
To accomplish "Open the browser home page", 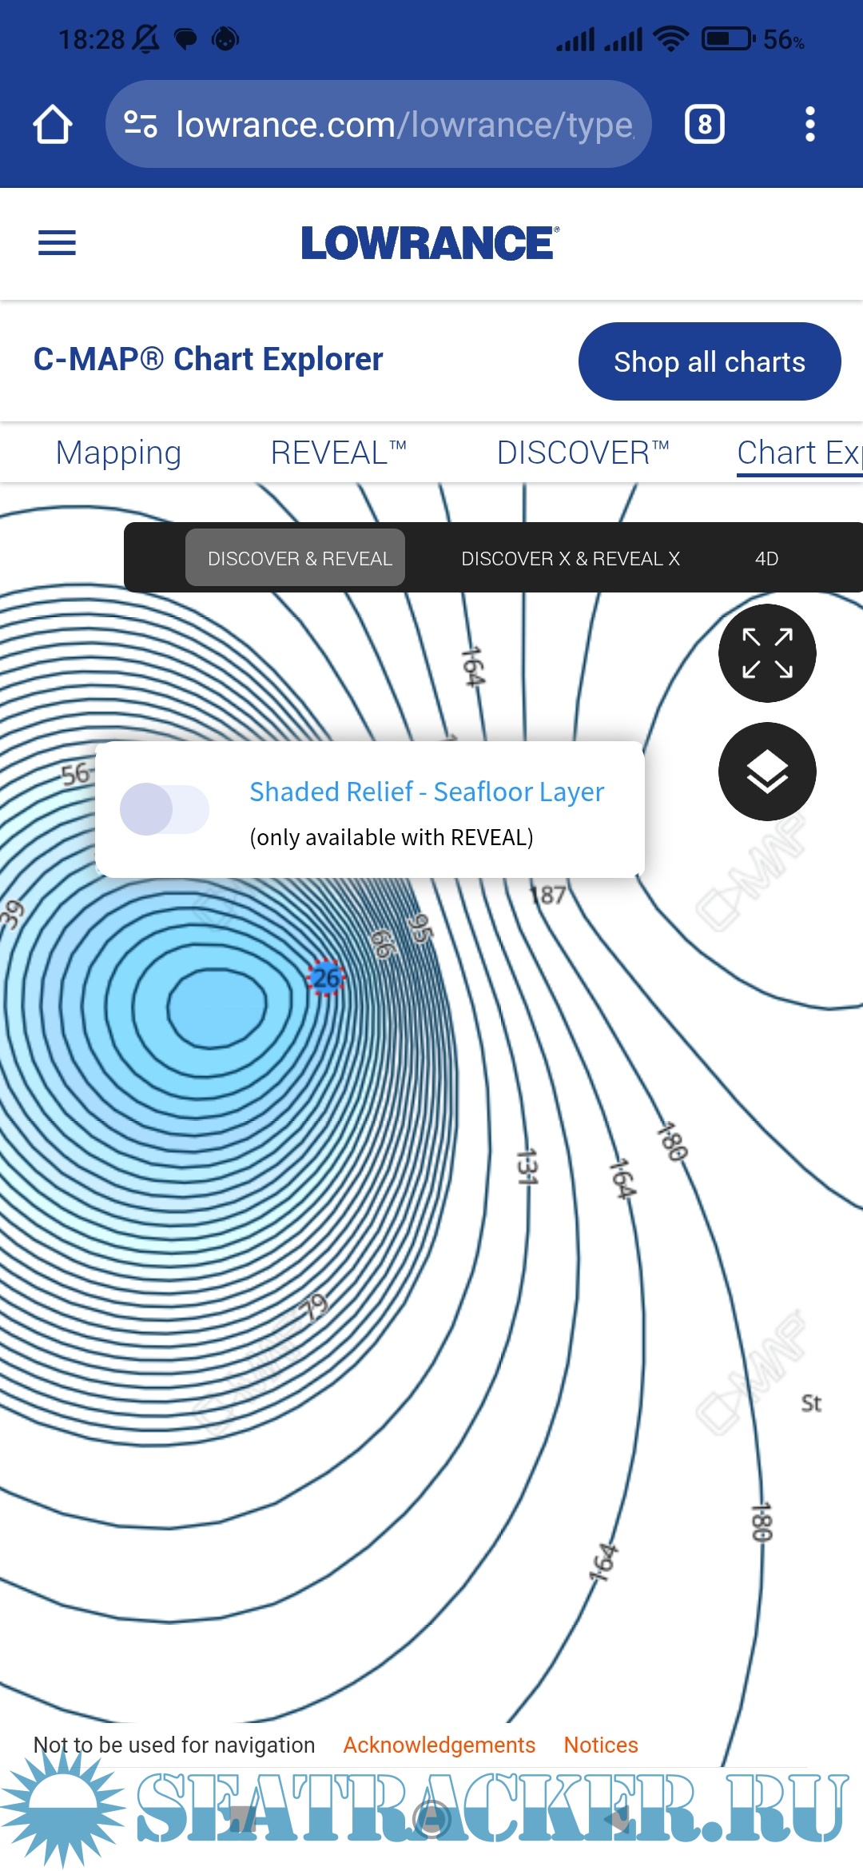I will click(x=53, y=125).
